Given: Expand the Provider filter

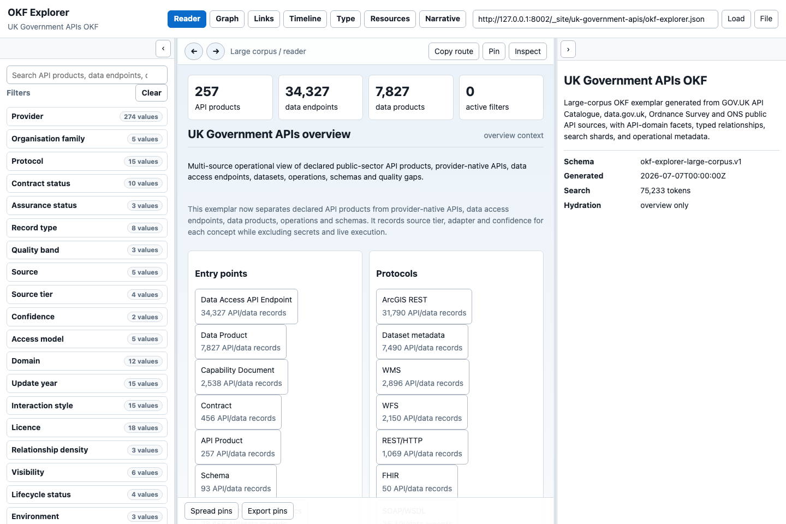Looking at the screenshot, I should [x=87, y=116].
